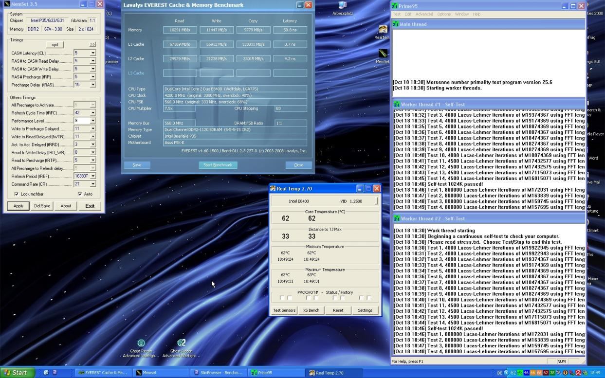The image size is (605, 378).
Task: Click Start Benchmark in EVEREST
Action: coord(218,165)
